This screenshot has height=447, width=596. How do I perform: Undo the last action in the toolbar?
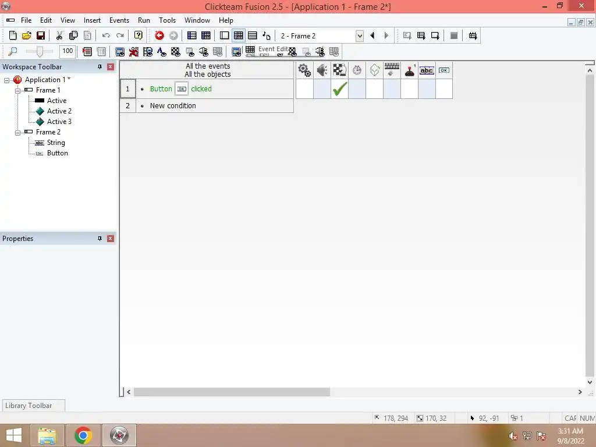pyautogui.click(x=106, y=36)
